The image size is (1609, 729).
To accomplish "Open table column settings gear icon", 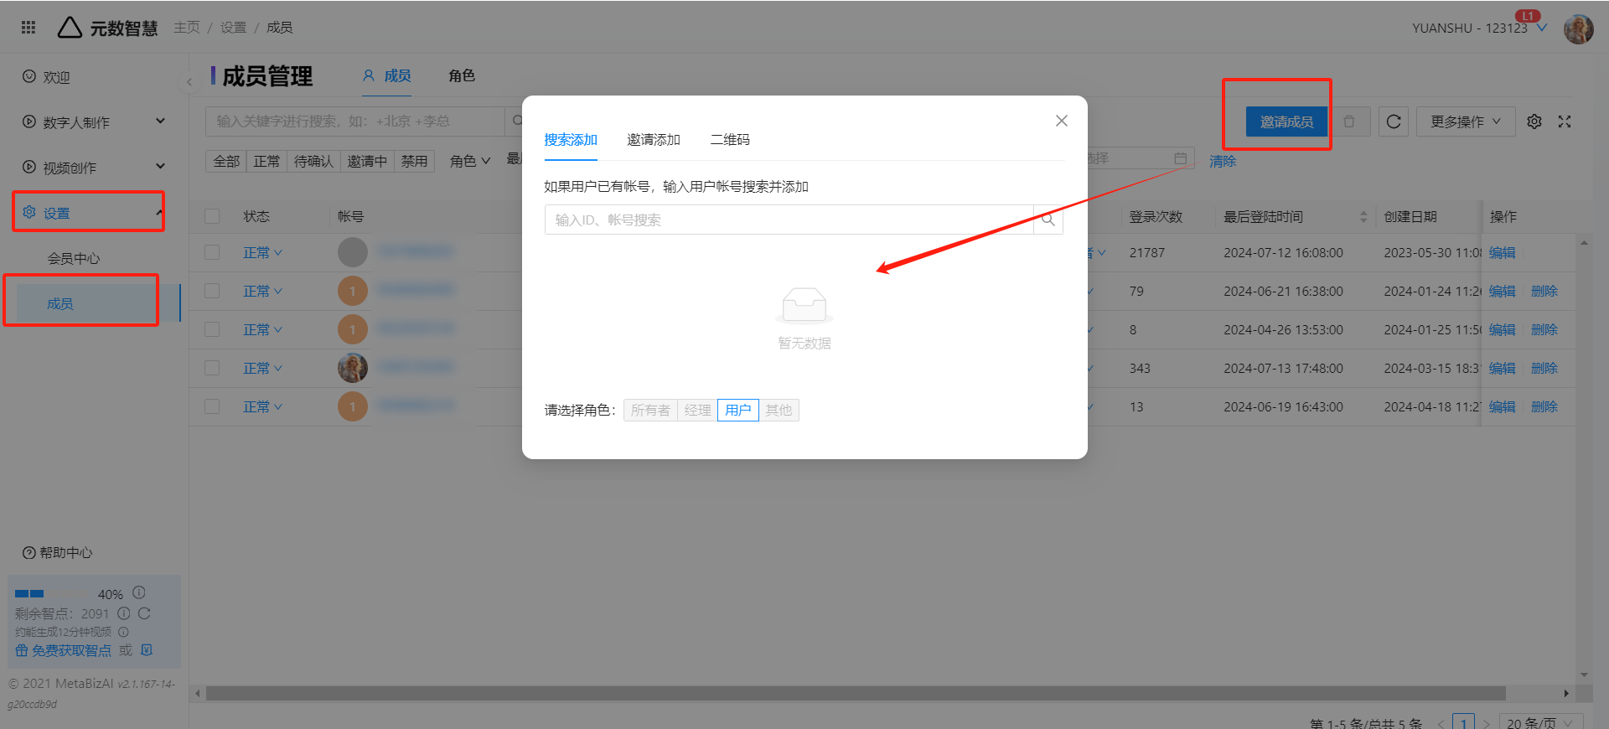I will pyautogui.click(x=1534, y=121).
